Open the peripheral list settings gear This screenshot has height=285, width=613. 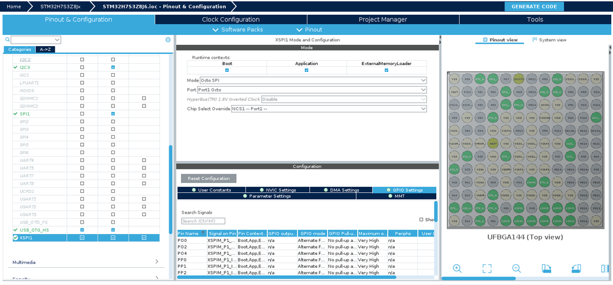pyautogui.click(x=168, y=39)
